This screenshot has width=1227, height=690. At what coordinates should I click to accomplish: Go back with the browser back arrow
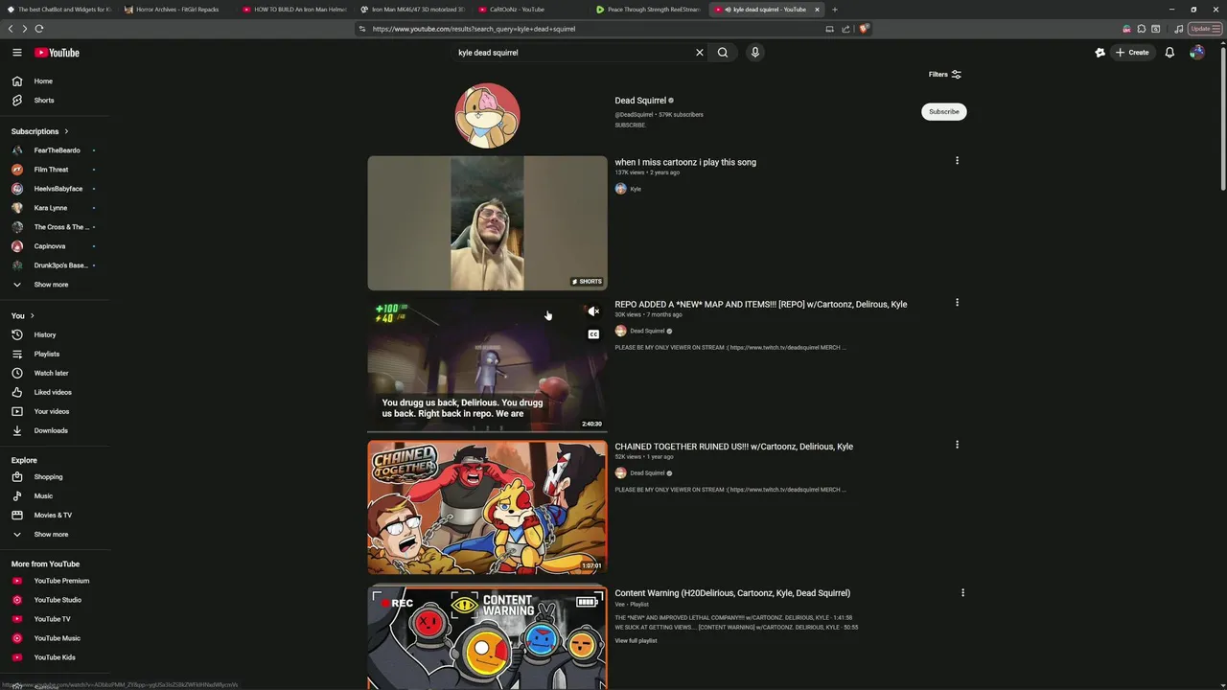coord(11,29)
